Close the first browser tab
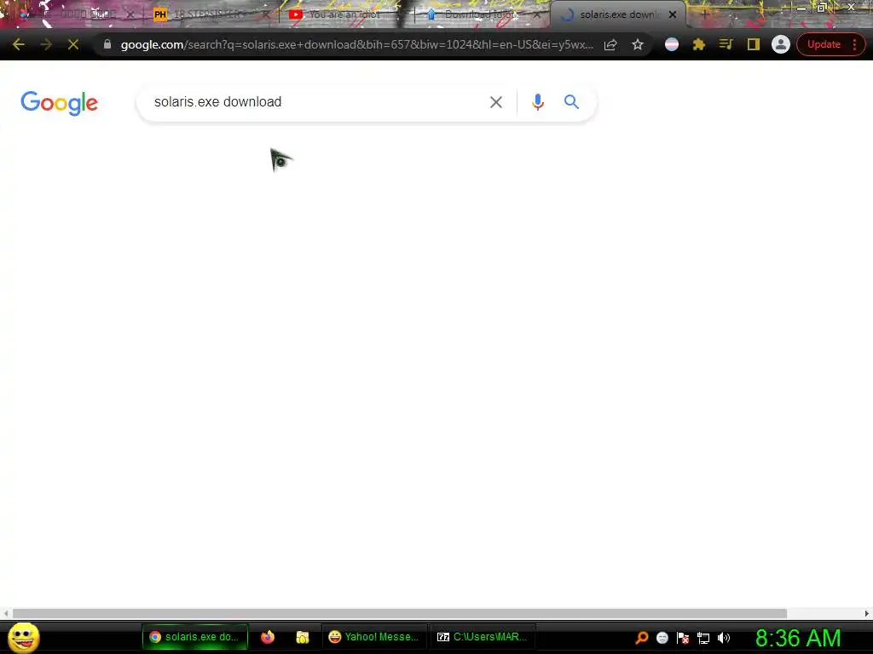The height and width of the screenshot is (654, 873). [130, 14]
